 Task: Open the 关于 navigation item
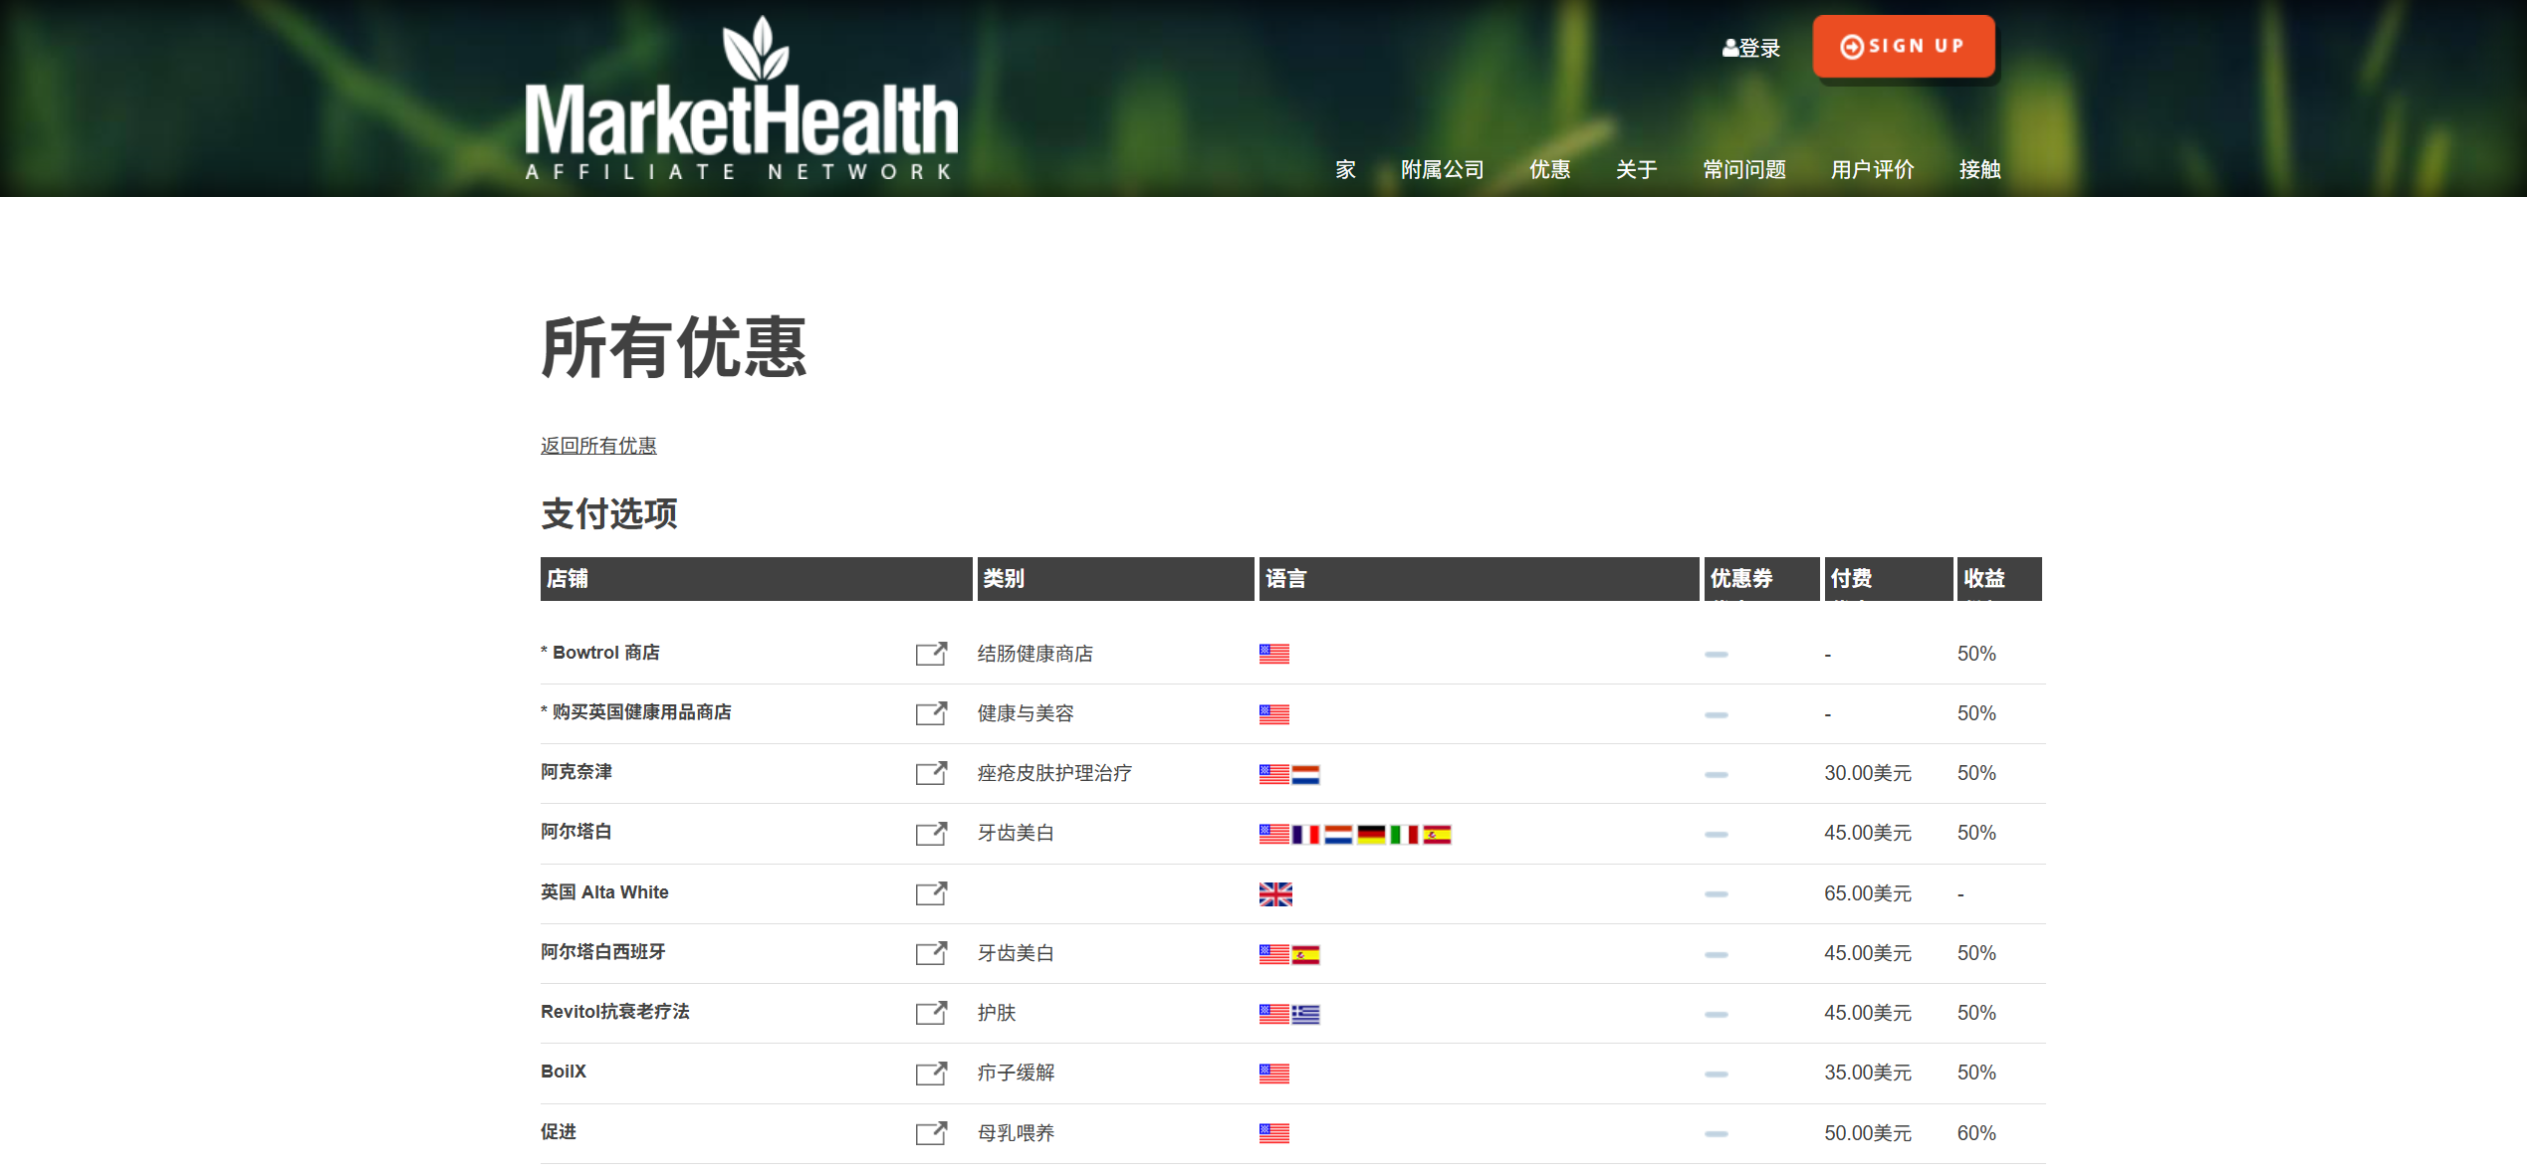point(1637,170)
